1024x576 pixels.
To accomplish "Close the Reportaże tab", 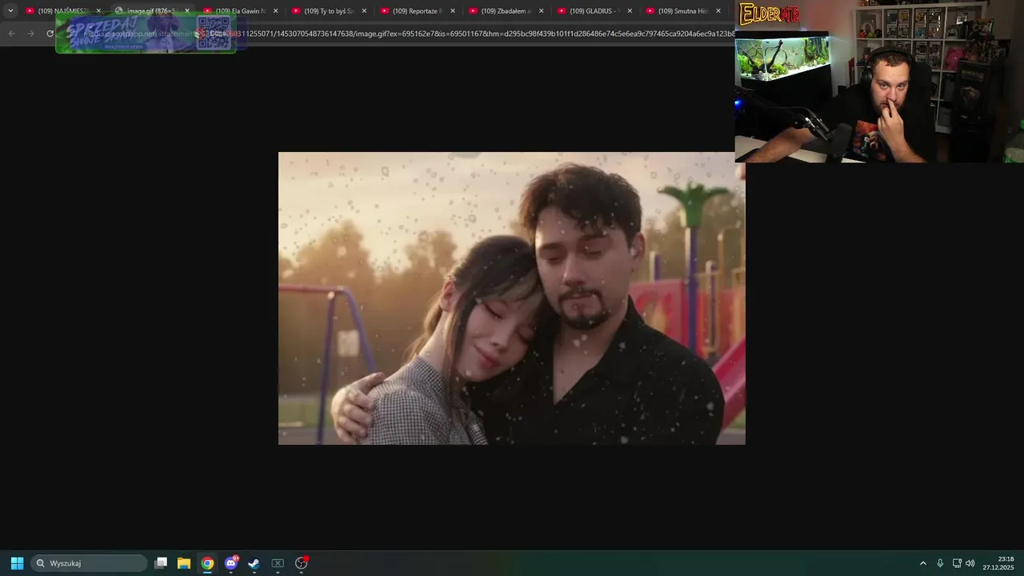I will click(453, 11).
